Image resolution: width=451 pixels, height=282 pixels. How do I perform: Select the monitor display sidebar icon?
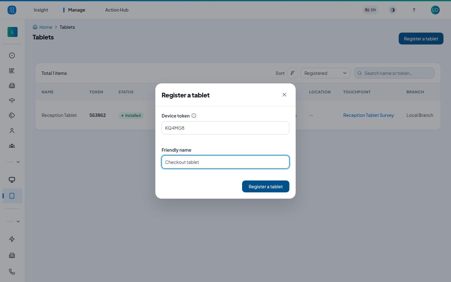point(12,180)
